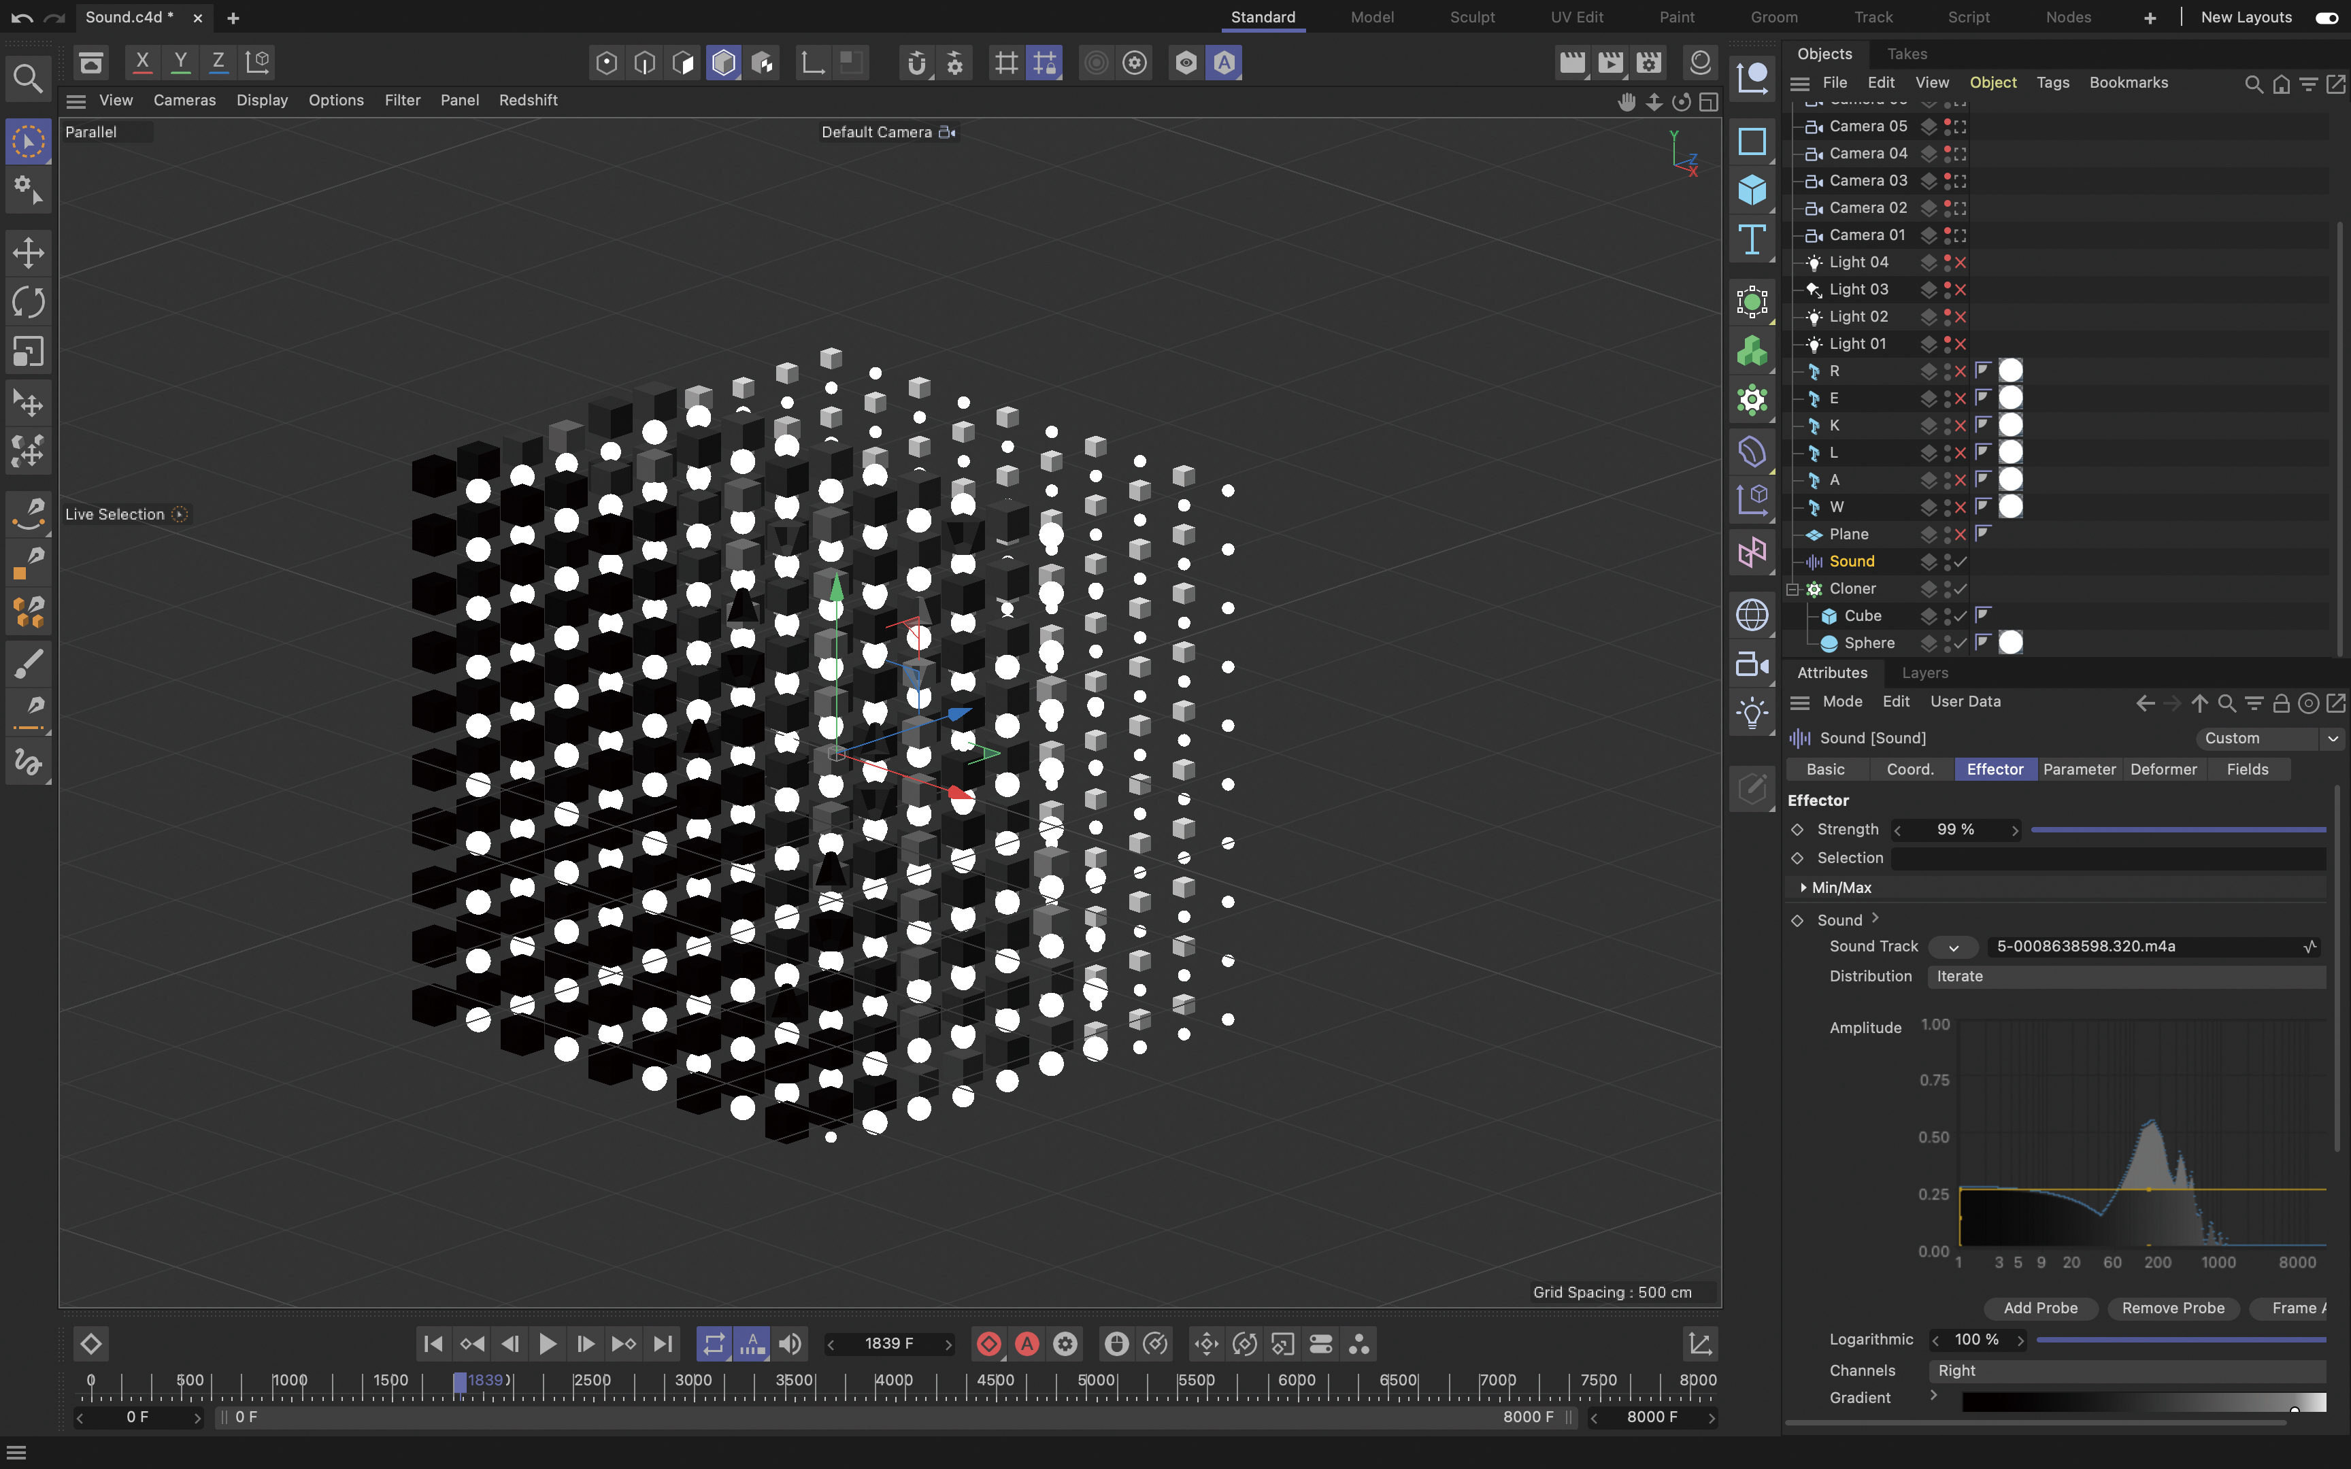Click the Render to Picture Viewer icon

click(1611, 63)
